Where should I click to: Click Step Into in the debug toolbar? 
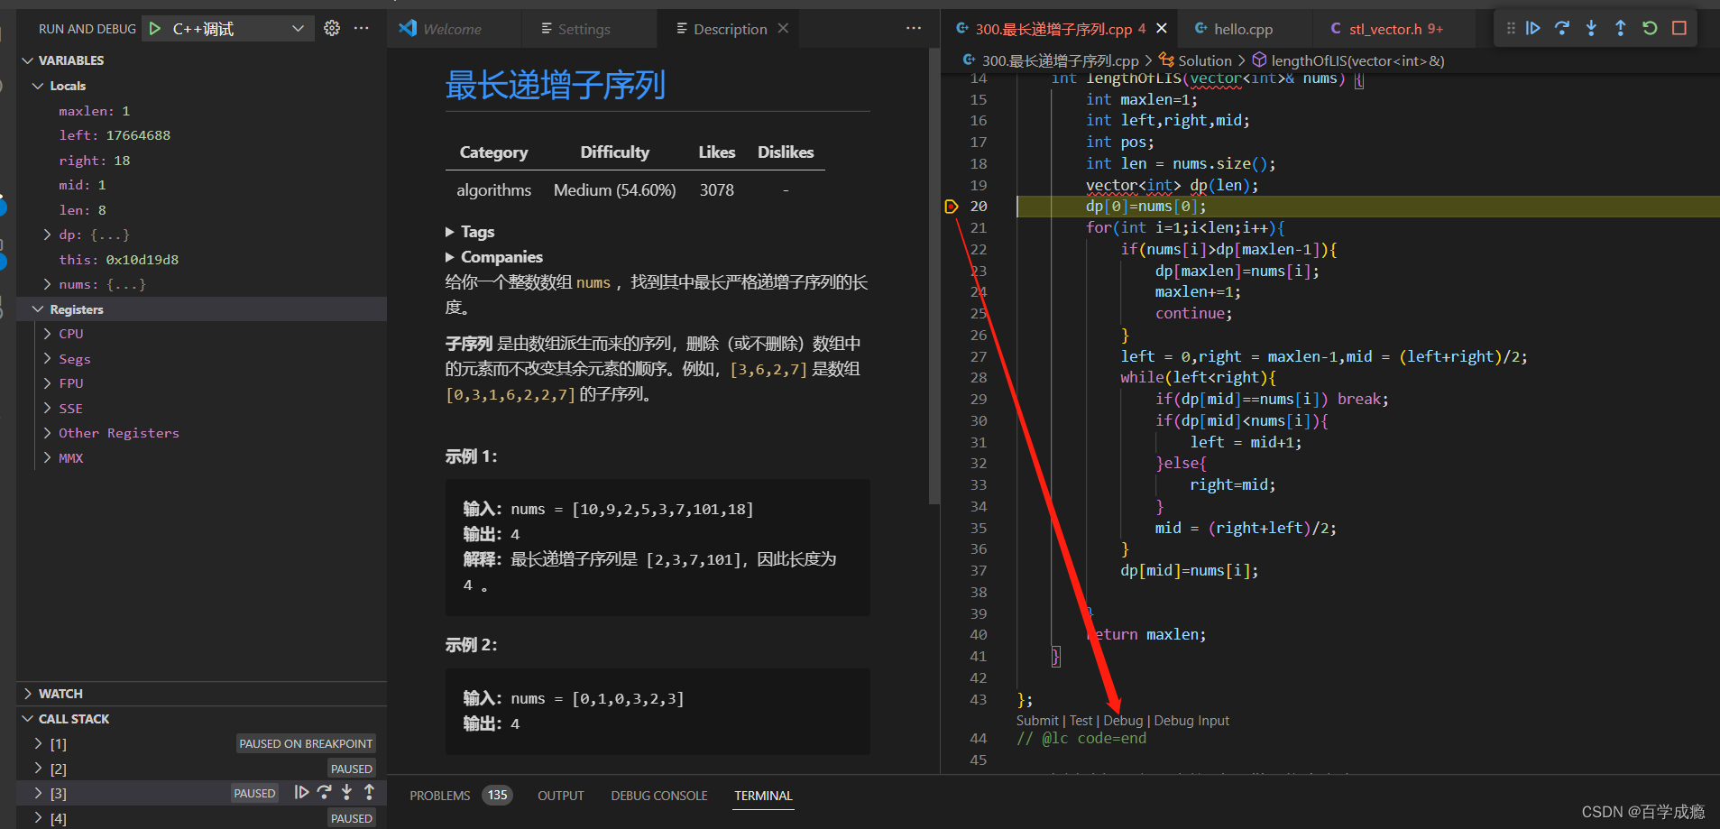pyautogui.click(x=1591, y=28)
